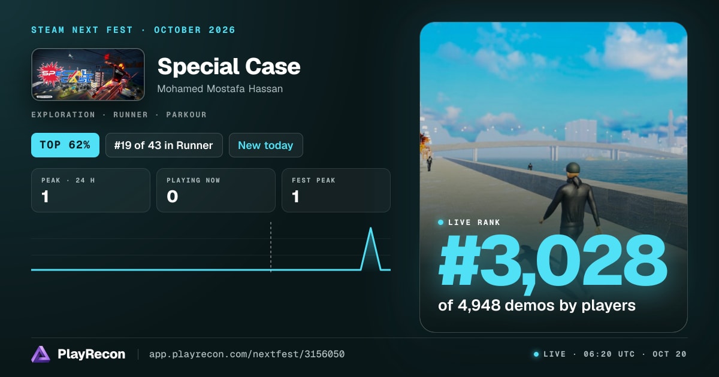The height and width of the screenshot is (377, 719).
Task: Select the PLAYING NOW stat card
Action: coord(216,190)
